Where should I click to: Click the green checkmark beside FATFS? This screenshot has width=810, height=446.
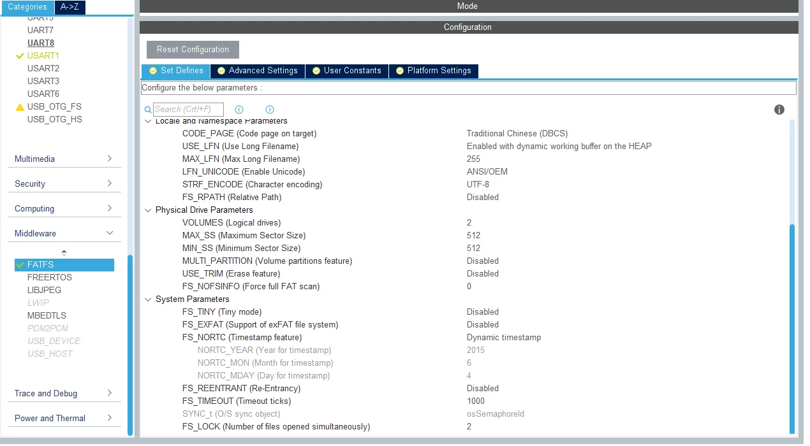(x=20, y=265)
